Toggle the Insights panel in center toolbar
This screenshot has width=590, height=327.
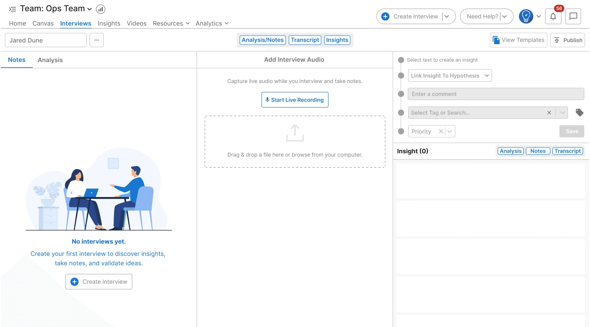click(x=337, y=40)
